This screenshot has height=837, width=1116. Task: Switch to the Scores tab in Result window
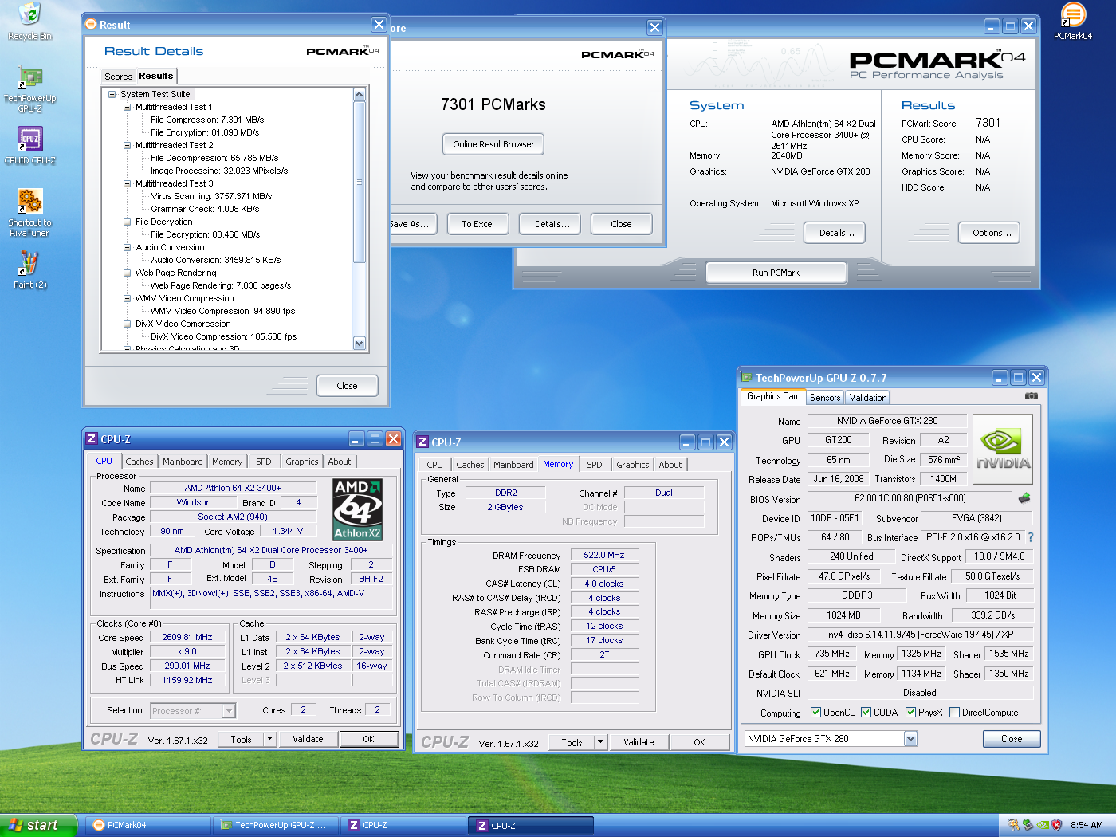point(118,77)
